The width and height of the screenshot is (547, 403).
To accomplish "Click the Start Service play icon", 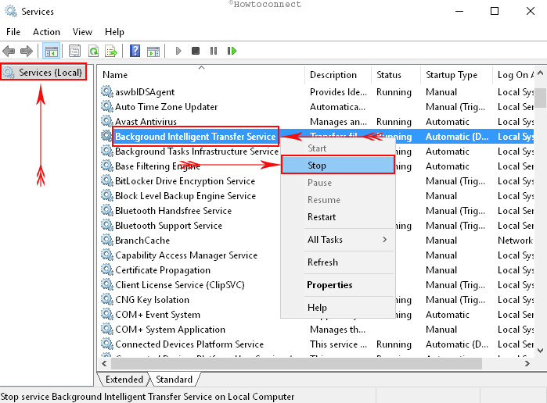I will pos(178,52).
